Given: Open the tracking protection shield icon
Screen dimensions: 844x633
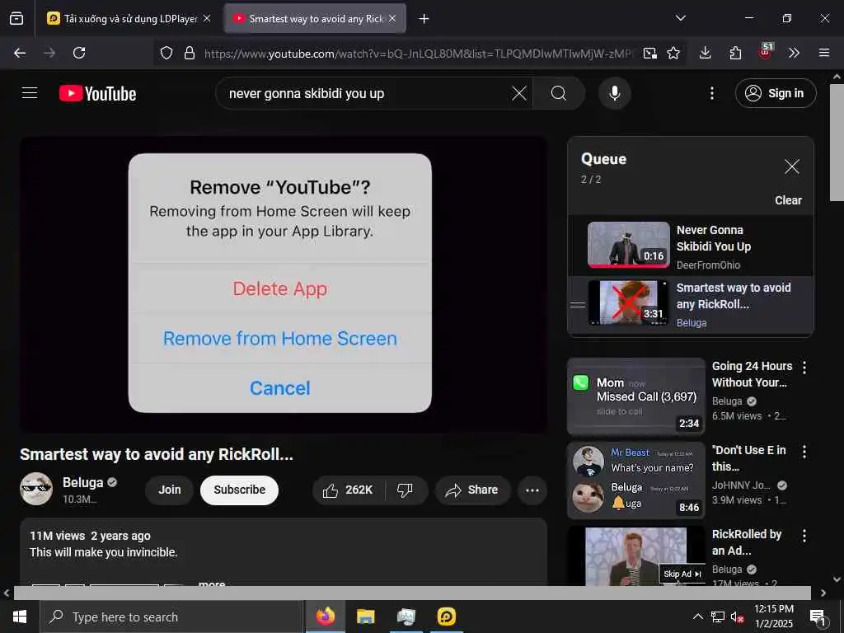Looking at the screenshot, I should 166,53.
